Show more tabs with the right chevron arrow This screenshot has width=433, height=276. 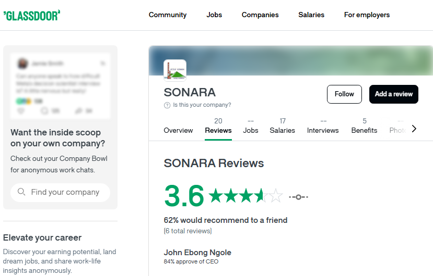(x=414, y=129)
